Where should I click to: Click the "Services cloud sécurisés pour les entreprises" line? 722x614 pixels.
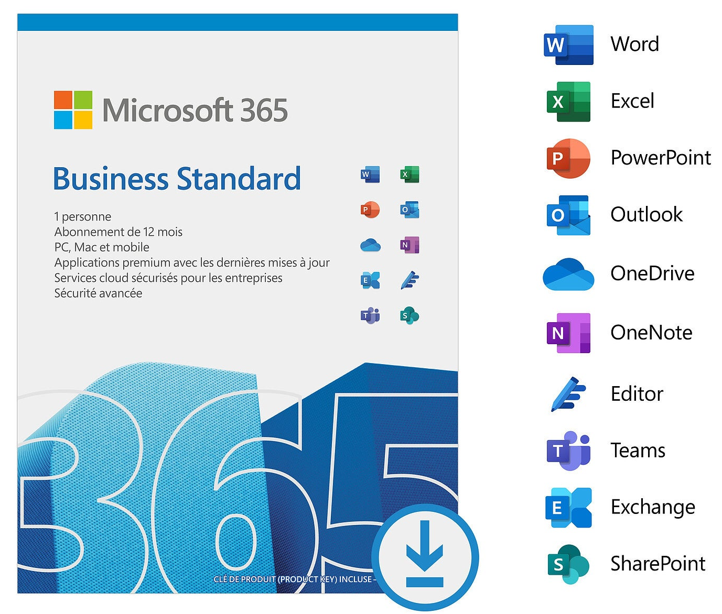[x=168, y=278]
